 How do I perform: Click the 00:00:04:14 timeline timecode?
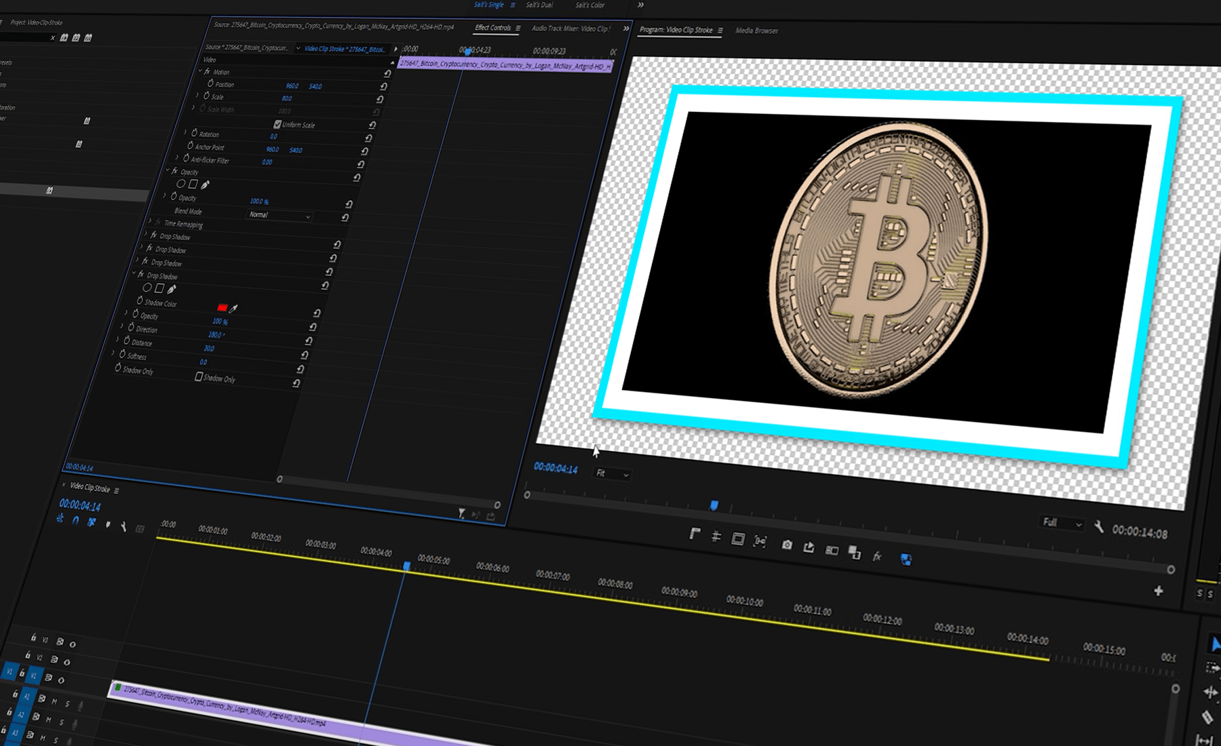(80, 505)
